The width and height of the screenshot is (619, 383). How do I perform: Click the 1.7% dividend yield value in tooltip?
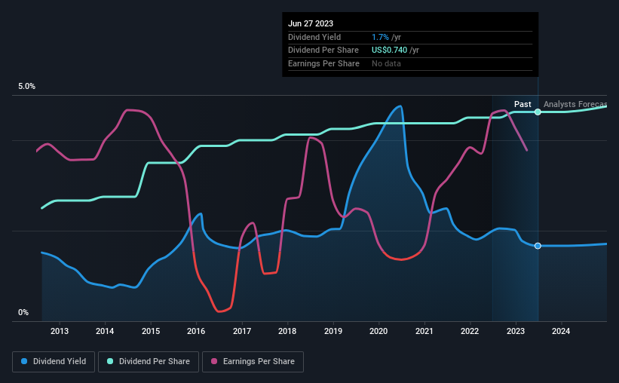[x=380, y=37]
